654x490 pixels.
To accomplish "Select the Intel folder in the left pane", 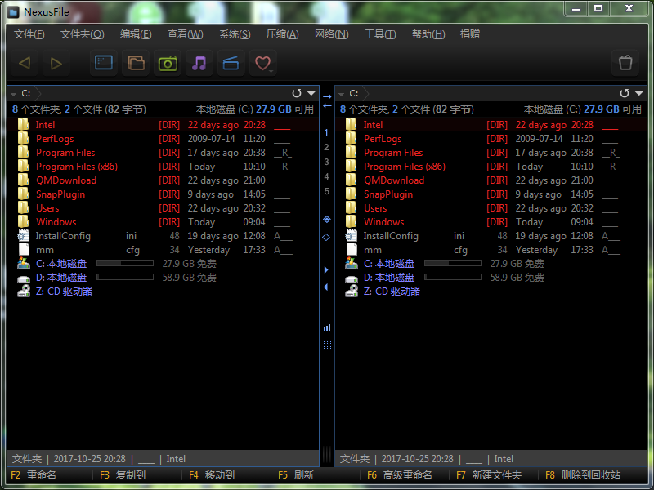I will (x=163, y=125).
